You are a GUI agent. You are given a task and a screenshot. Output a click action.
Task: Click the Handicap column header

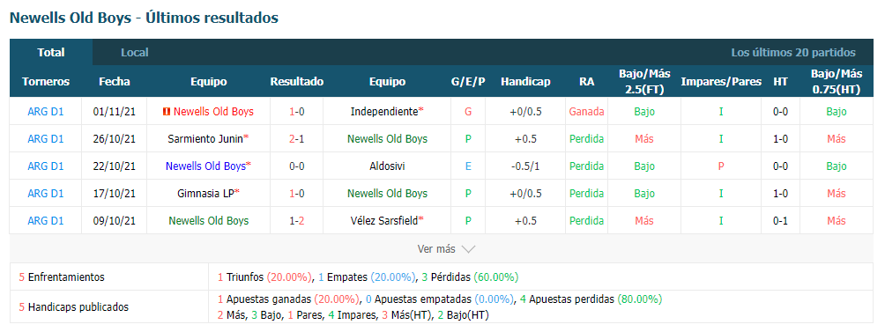tap(525, 82)
